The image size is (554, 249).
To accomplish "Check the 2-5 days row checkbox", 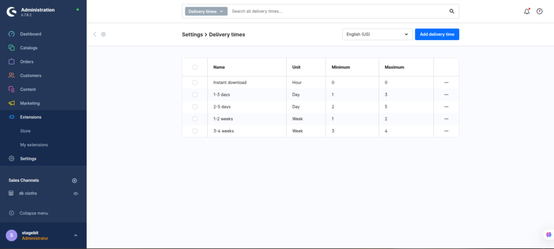I will pos(195,106).
